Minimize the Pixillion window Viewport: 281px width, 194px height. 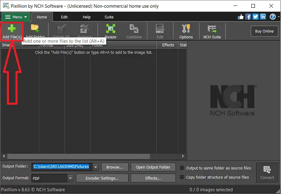click(x=235, y=6)
